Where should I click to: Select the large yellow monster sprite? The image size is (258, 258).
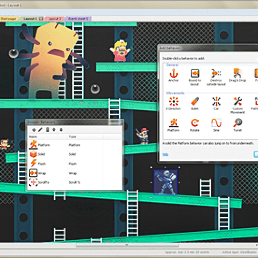[53, 61]
